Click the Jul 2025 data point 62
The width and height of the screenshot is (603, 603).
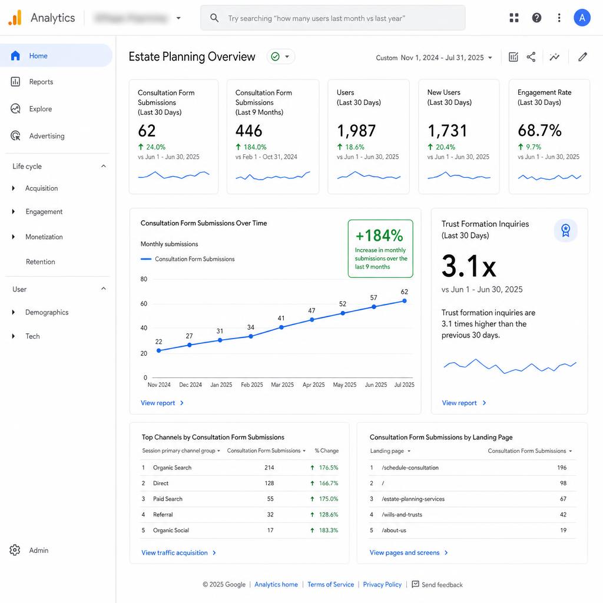(x=404, y=301)
